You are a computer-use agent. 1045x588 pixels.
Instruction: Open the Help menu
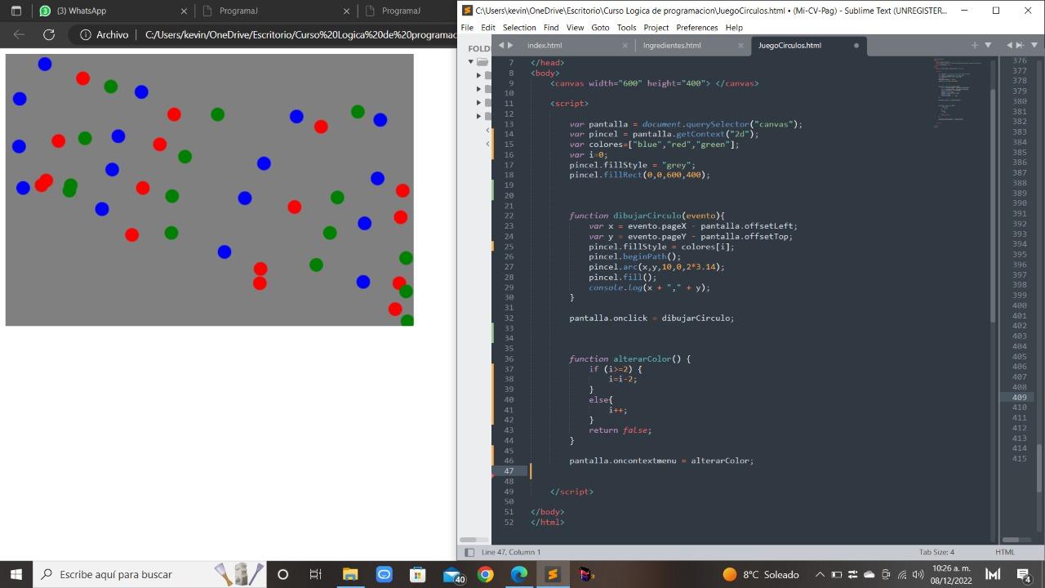(x=734, y=28)
